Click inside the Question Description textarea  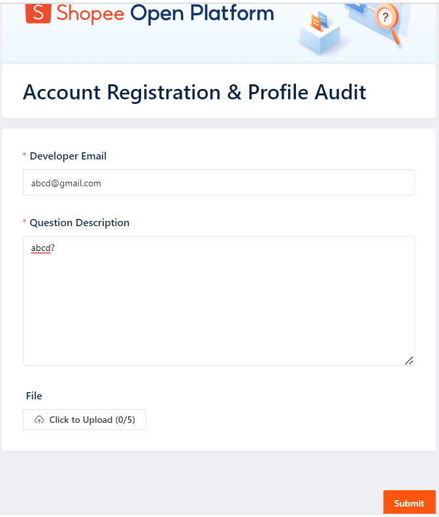pyautogui.click(x=218, y=307)
